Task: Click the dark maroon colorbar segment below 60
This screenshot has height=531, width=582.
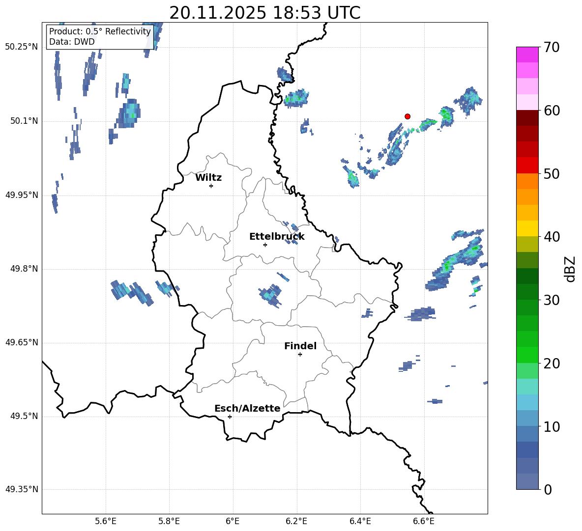Action: click(527, 118)
